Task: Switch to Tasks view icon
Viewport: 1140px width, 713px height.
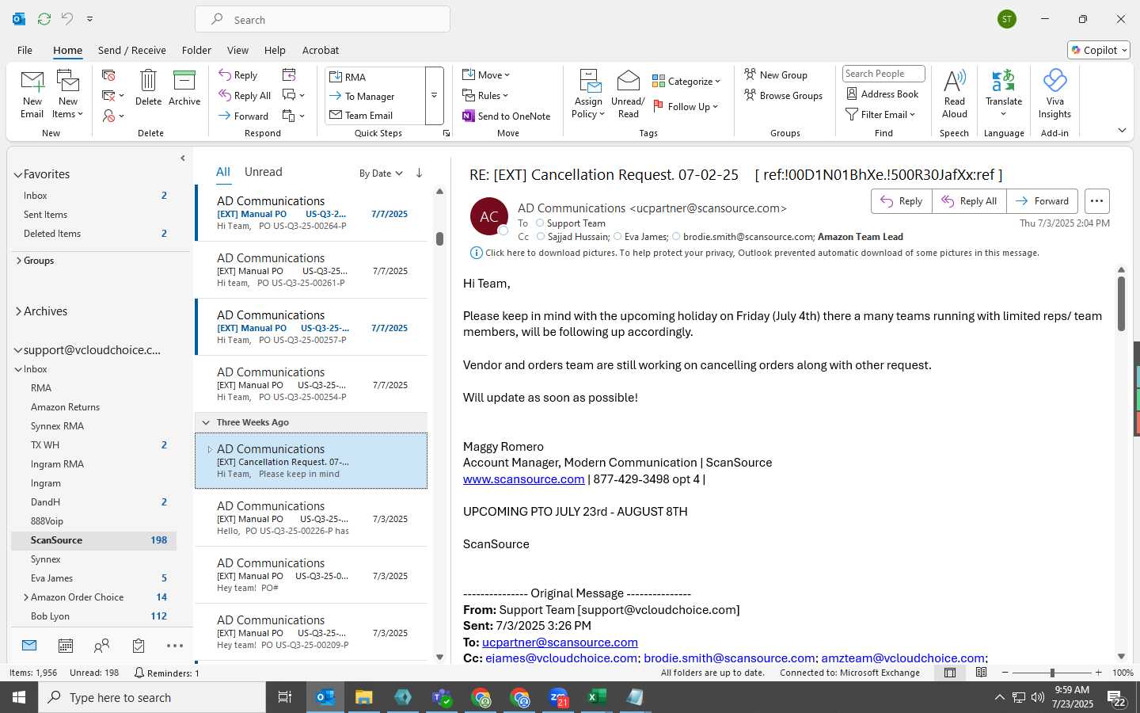Action: pyautogui.click(x=139, y=646)
